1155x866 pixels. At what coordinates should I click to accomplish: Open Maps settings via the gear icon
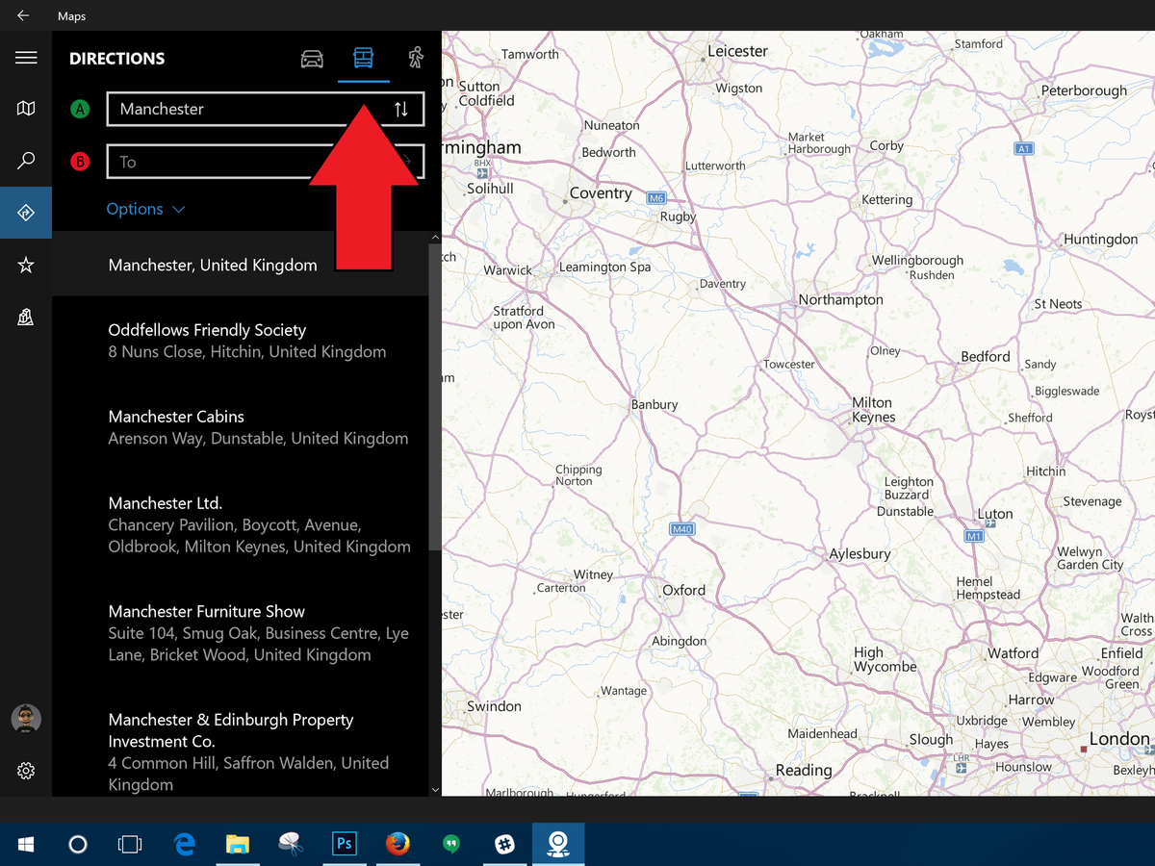(26, 770)
